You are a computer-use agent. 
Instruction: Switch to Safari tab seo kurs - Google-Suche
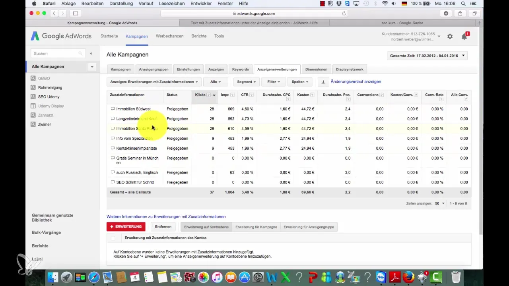coord(401,23)
